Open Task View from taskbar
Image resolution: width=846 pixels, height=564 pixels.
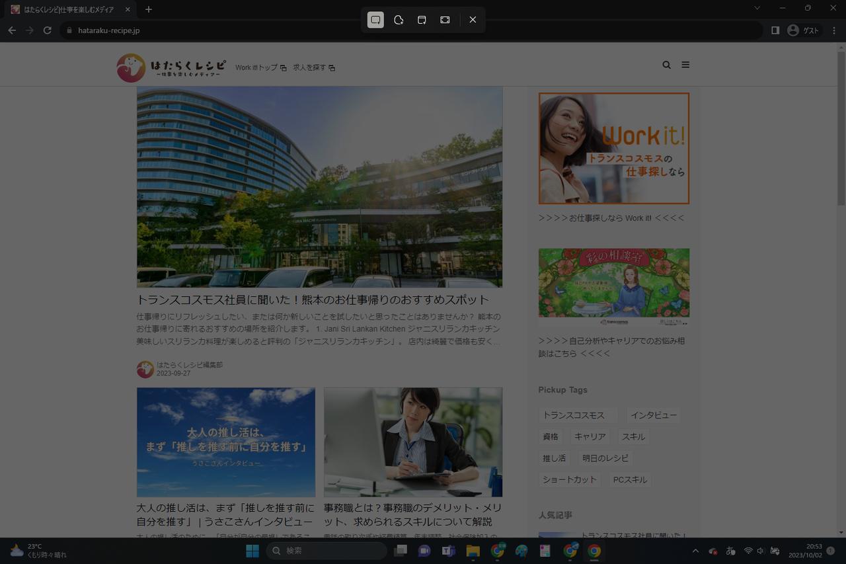point(401,551)
